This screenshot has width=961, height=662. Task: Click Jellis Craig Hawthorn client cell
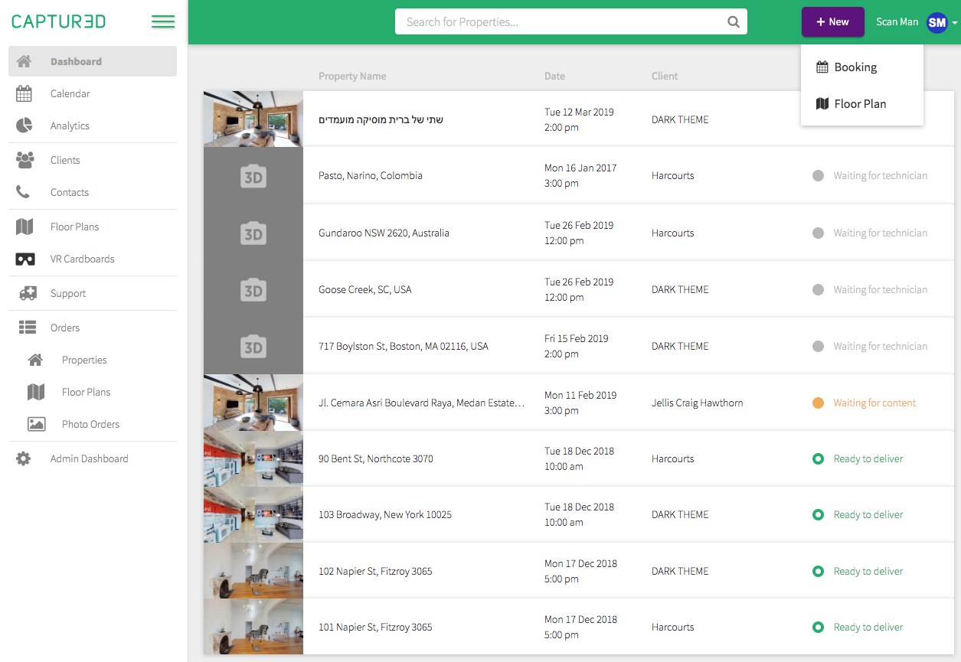coord(698,403)
